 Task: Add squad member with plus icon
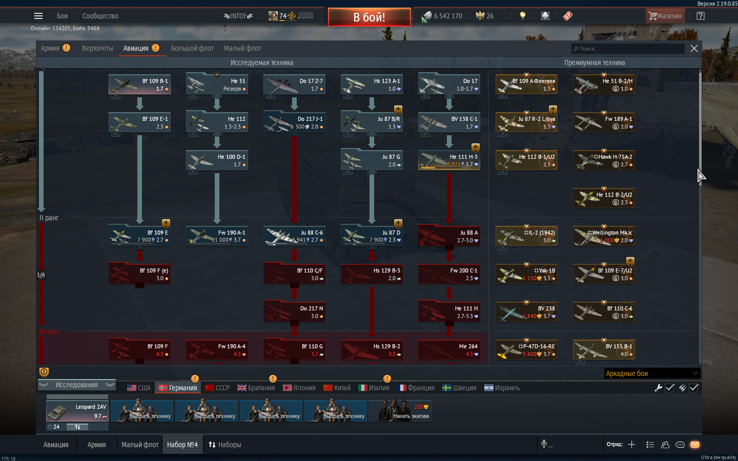coord(631,445)
